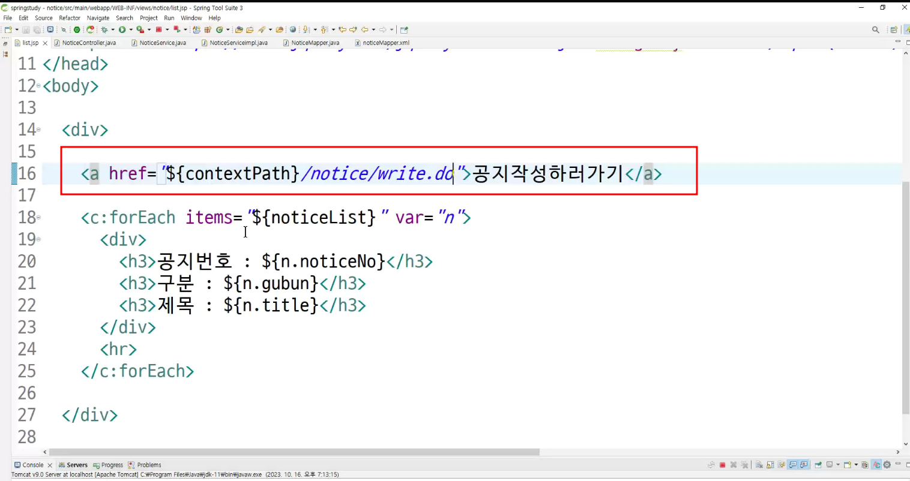The image size is (910, 481).
Task: Open the Refactor menu
Action: tap(70, 18)
